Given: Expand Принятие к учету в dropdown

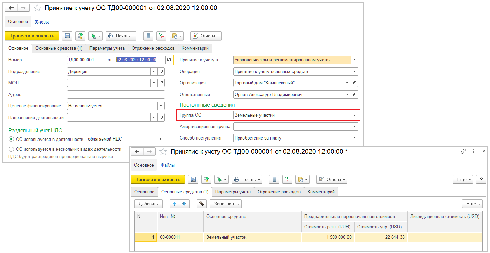Looking at the screenshot, I should click(x=355, y=60).
